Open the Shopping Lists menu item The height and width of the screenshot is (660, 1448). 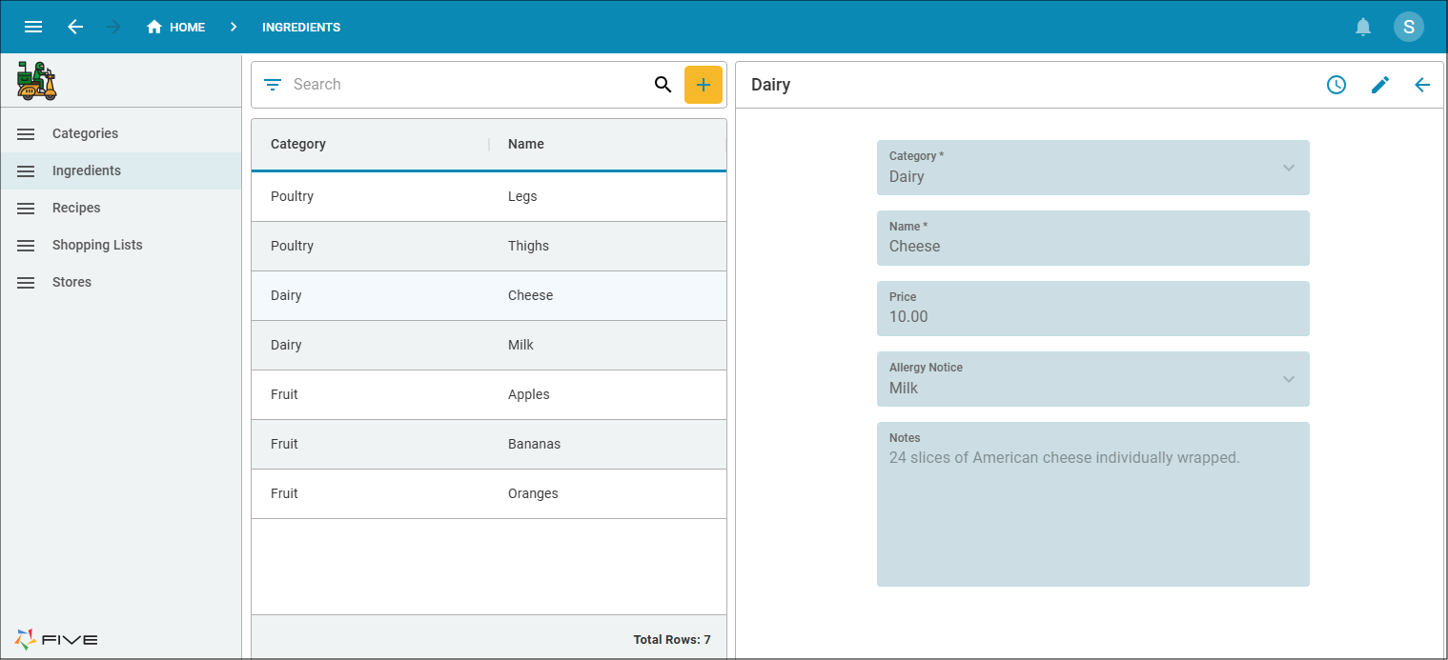(121, 245)
